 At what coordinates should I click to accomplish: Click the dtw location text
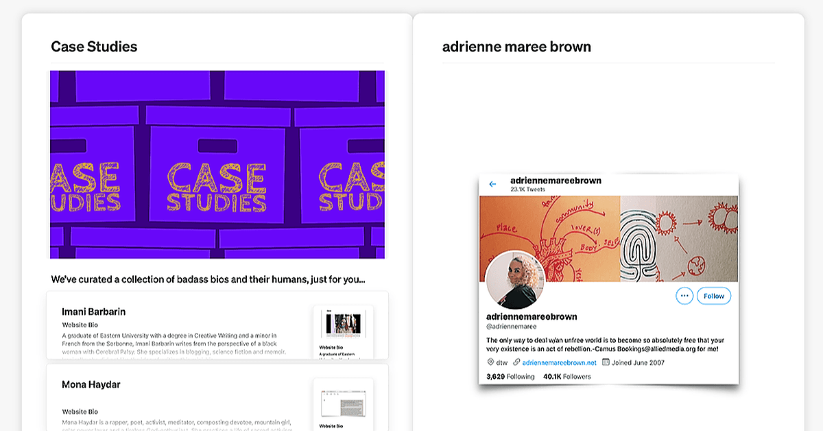[503, 362]
